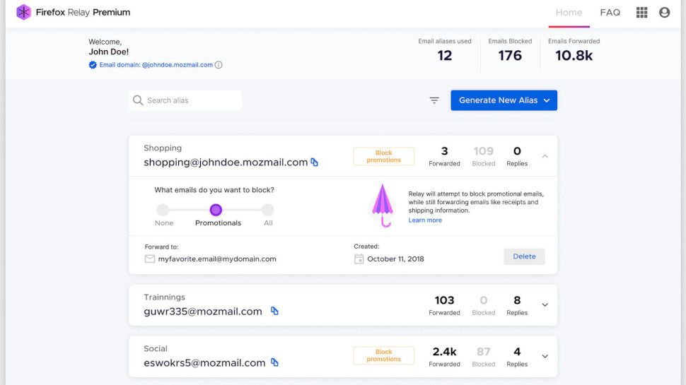Expand the Social alias card
Screen dimensions: 686x385
tap(545, 357)
